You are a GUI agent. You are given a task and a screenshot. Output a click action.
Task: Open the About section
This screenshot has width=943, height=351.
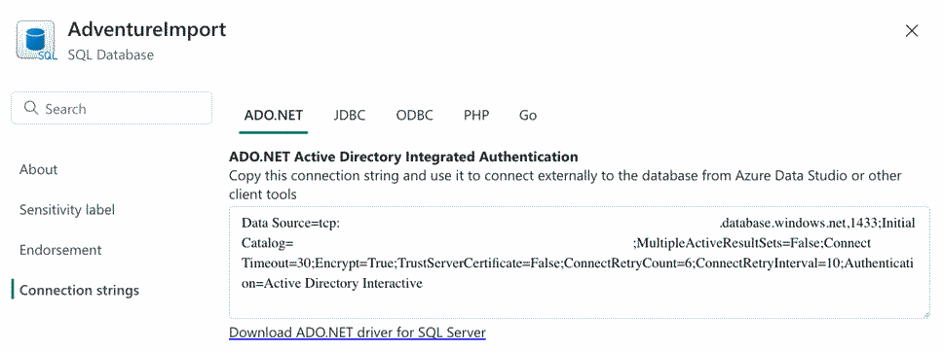click(x=39, y=170)
